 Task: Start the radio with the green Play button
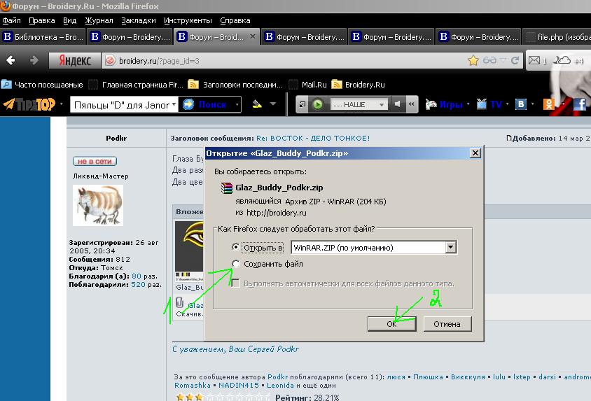coord(318,104)
